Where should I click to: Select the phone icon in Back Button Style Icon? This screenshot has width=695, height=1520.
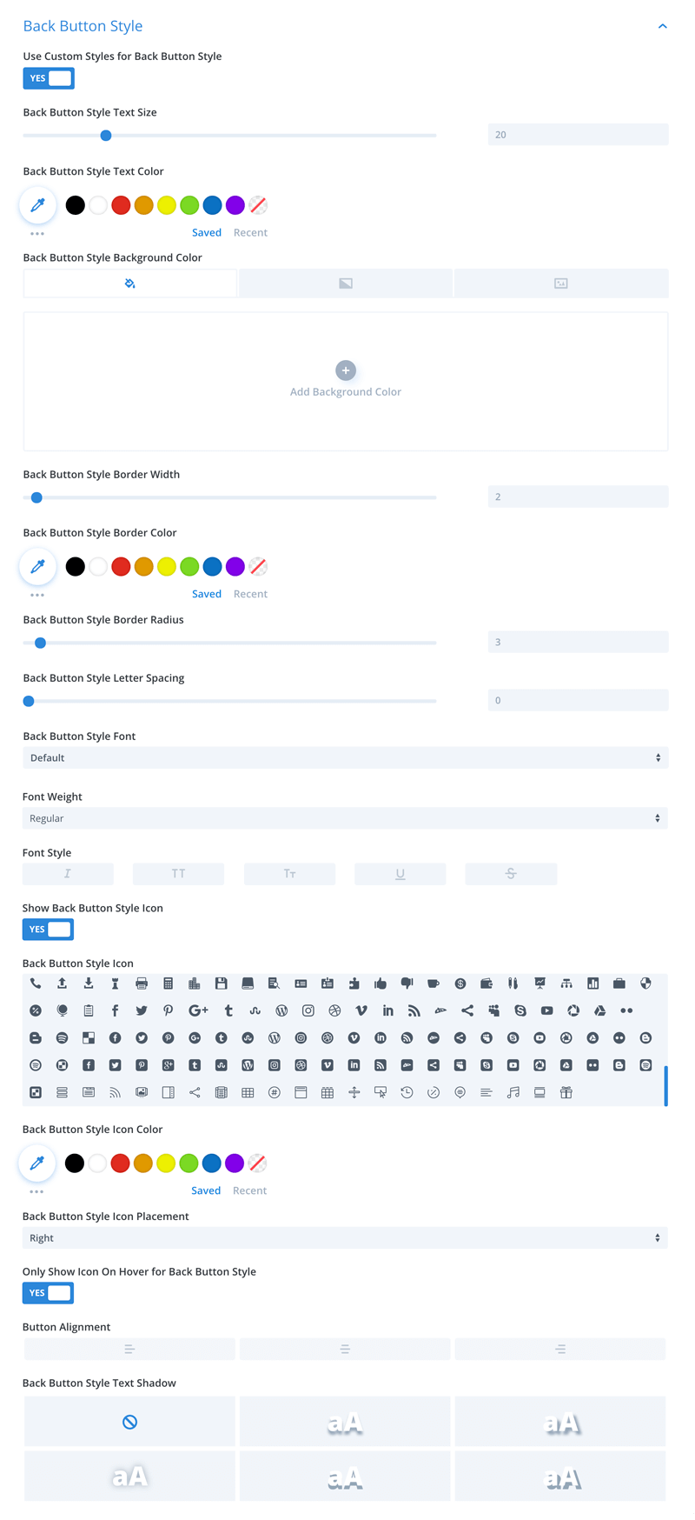tap(36, 983)
